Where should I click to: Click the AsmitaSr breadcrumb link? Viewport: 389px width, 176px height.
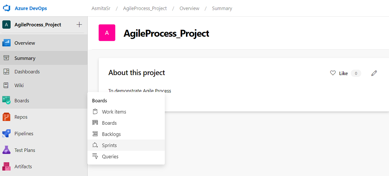pos(101,8)
